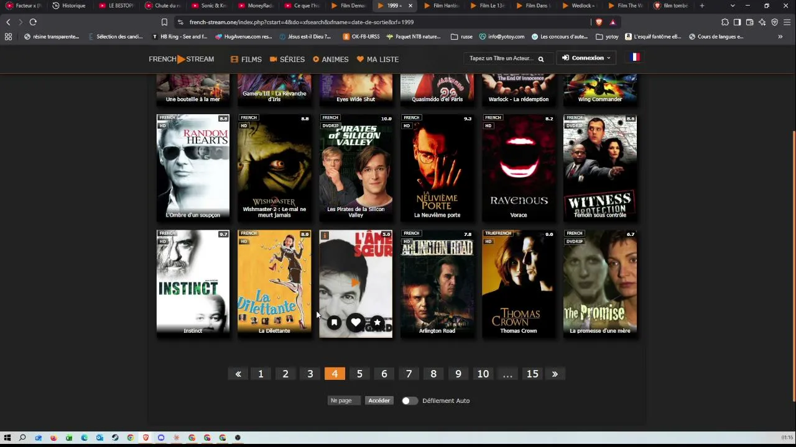Open Firefox from the taskbar
This screenshot has width=796, height=447.
[53, 438]
